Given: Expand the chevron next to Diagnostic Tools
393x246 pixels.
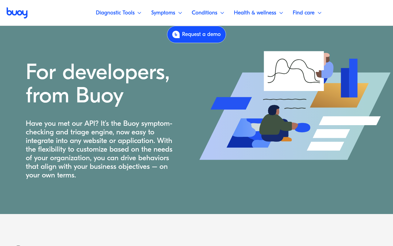Looking at the screenshot, I should (x=139, y=13).
